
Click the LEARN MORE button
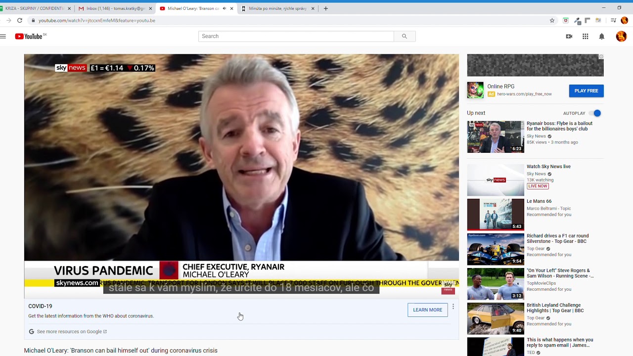(x=428, y=310)
